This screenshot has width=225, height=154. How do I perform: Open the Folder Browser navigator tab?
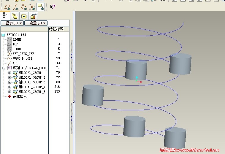15,16
